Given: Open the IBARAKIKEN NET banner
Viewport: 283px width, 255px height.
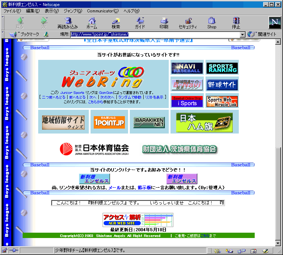Looking at the screenshot, I should pyautogui.click(x=149, y=122).
